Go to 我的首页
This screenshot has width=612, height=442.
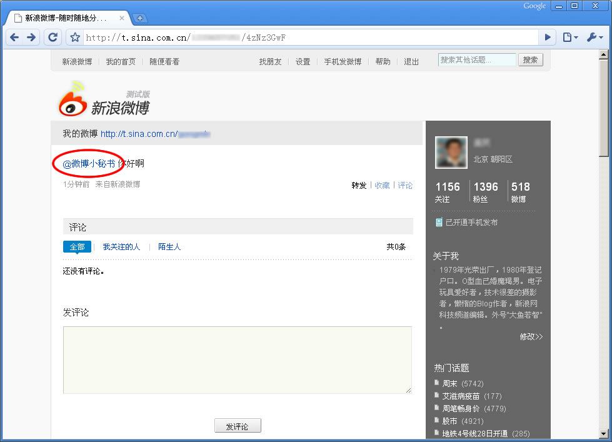(121, 62)
